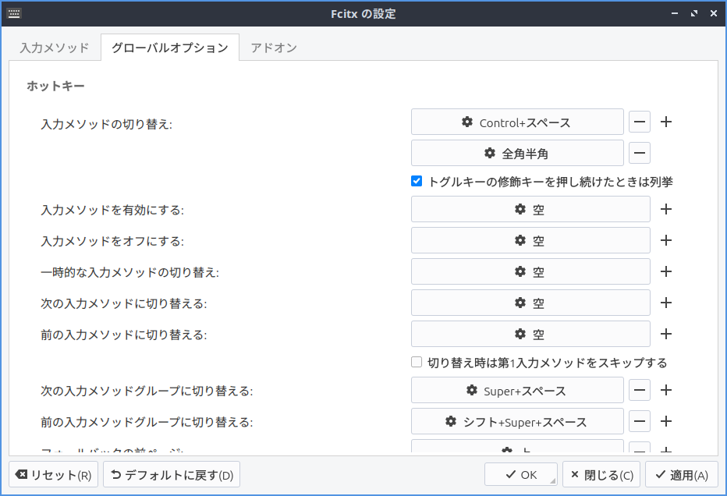Click the Control+スペース hotkey button
Image resolution: width=727 pixels, height=496 pixels.
pyautogui.click(x=517, y=122)
